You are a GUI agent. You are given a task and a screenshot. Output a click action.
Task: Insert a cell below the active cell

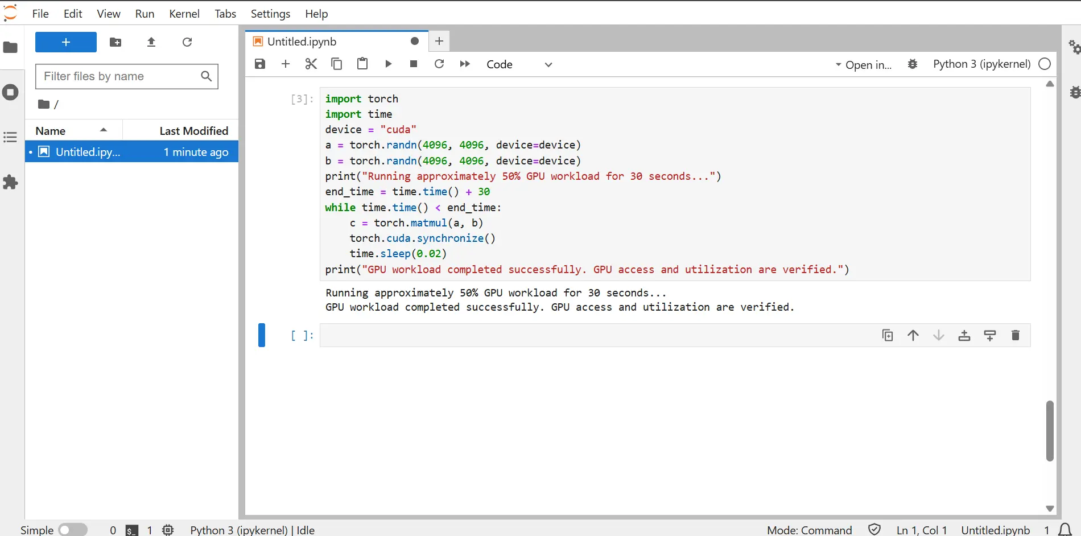click(990, 335)
